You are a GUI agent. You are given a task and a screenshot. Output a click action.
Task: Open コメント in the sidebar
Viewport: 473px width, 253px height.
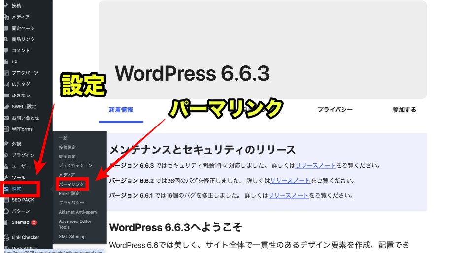pos(21,50)
